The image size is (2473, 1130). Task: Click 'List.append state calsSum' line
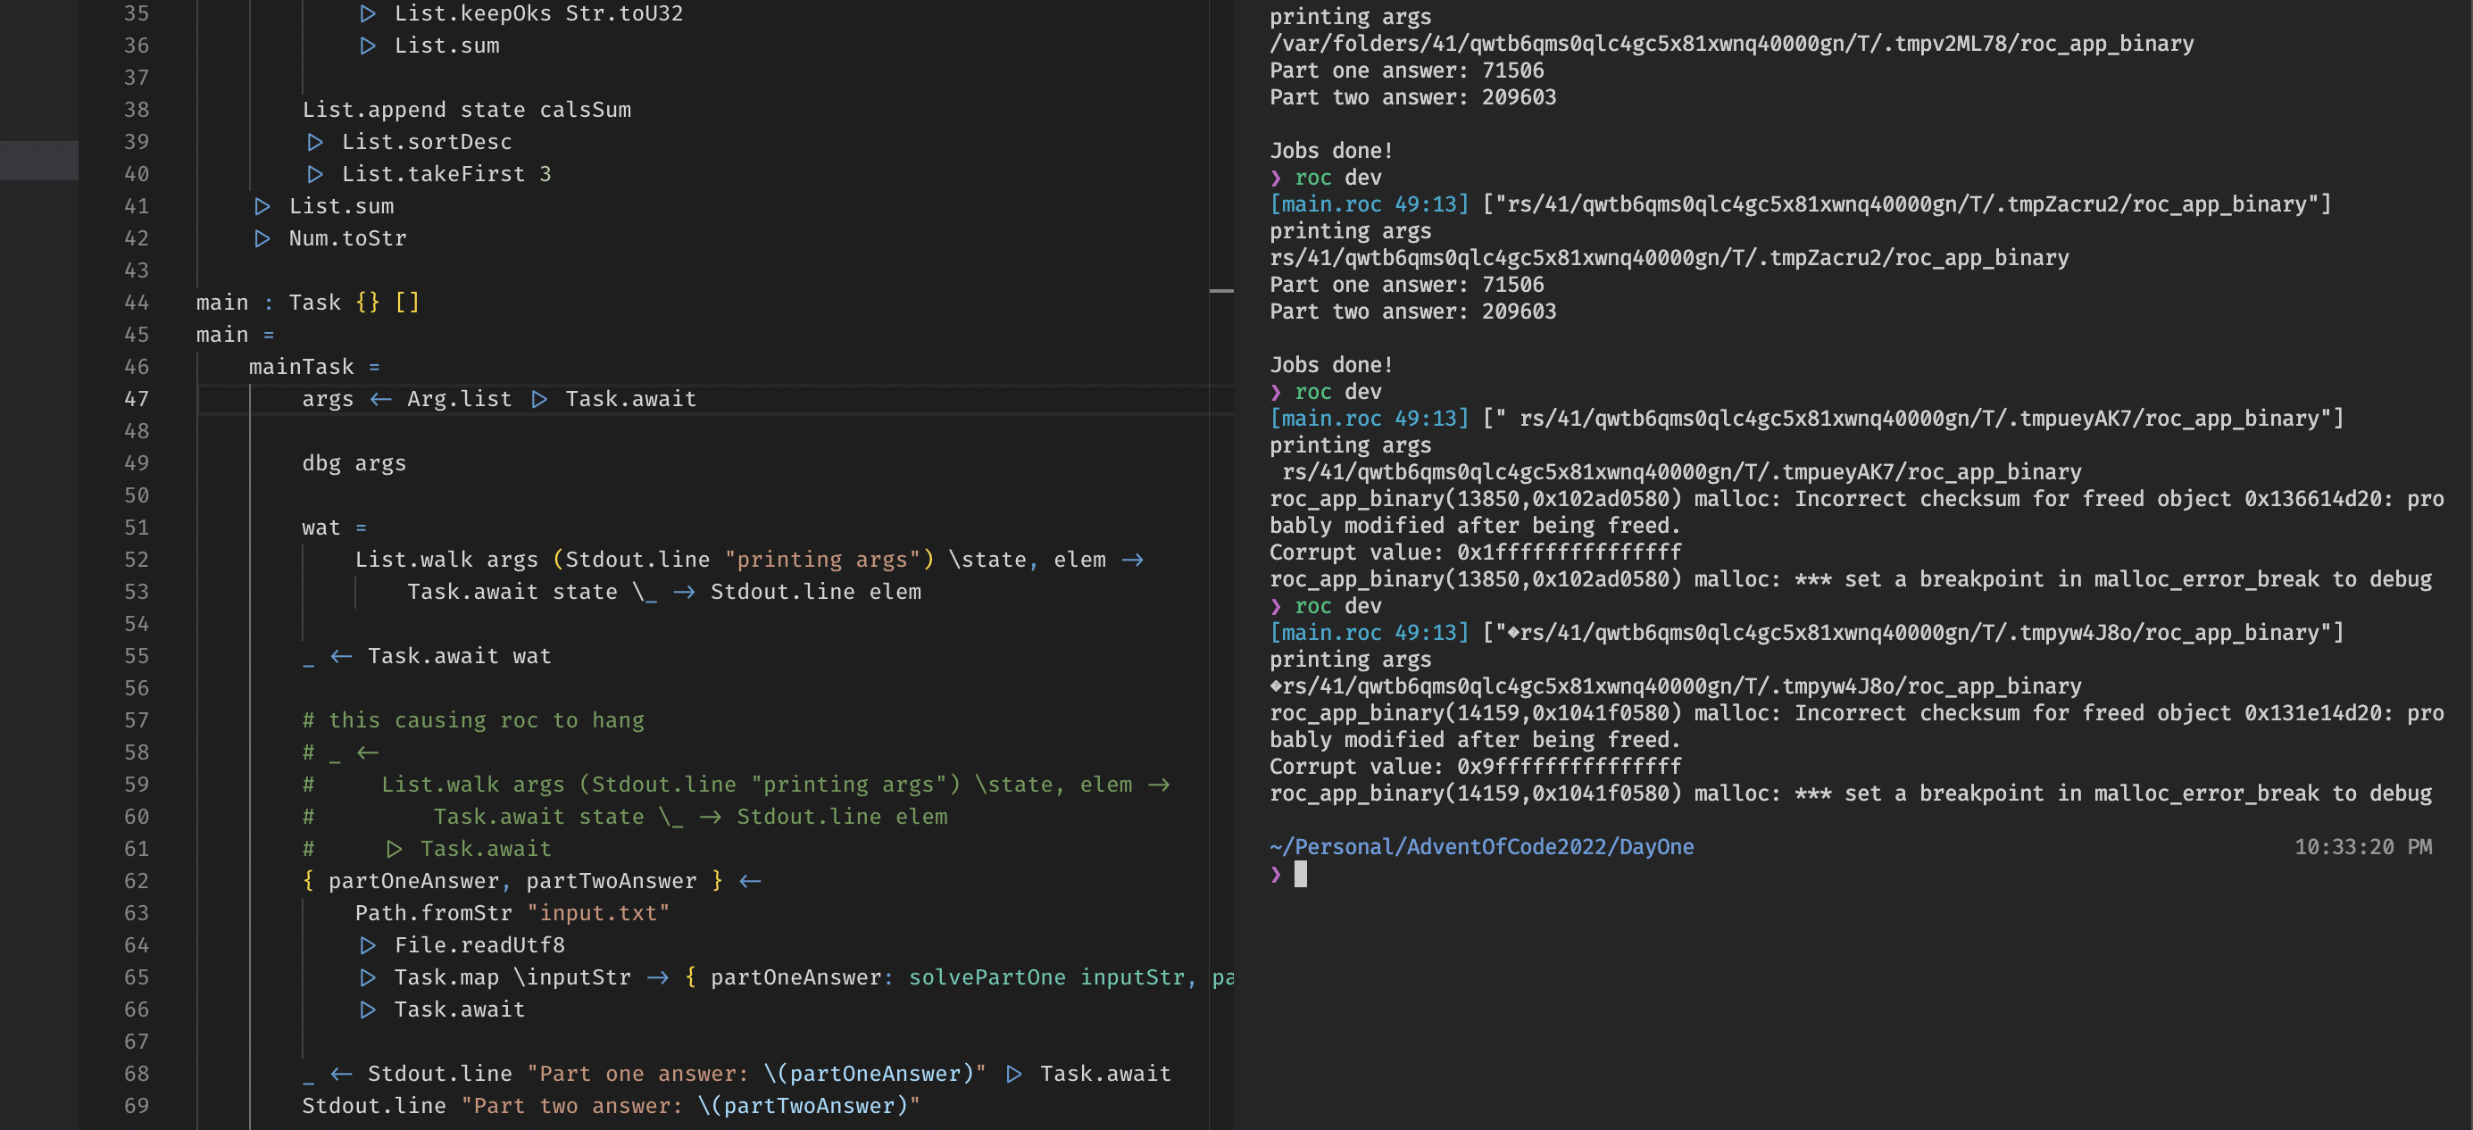[467, 110]
